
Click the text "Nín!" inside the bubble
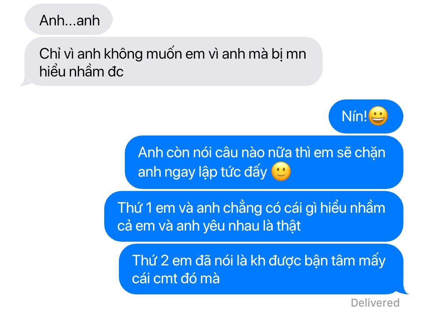pyautogui.click(x=354, y=116)
